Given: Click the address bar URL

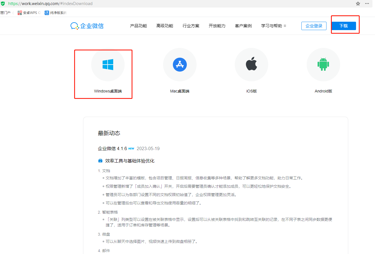Looking at the screenshot, I should tap(50, 4).
